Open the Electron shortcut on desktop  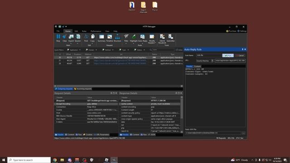click(132, 6)
